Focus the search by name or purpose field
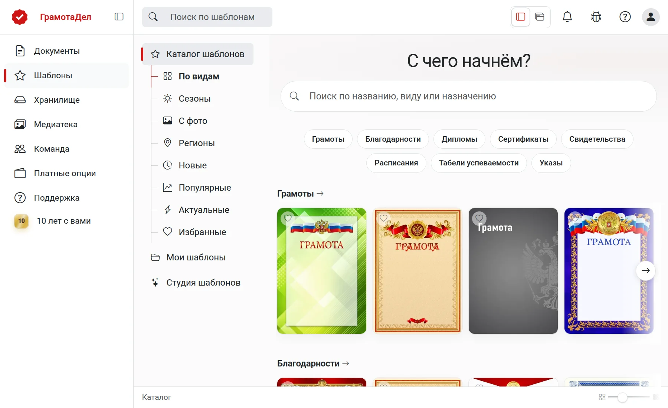This screenshot has width=668, height=408. (468, 96)
